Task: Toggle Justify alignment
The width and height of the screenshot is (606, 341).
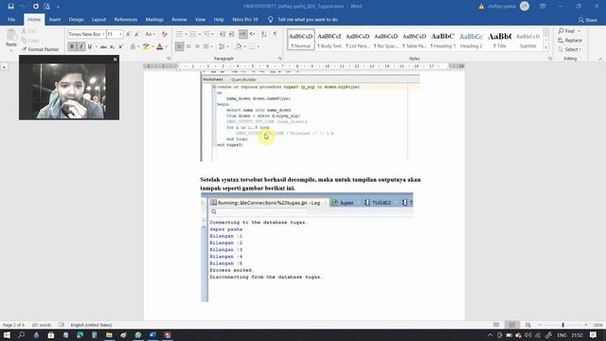Action: point(206,46)
